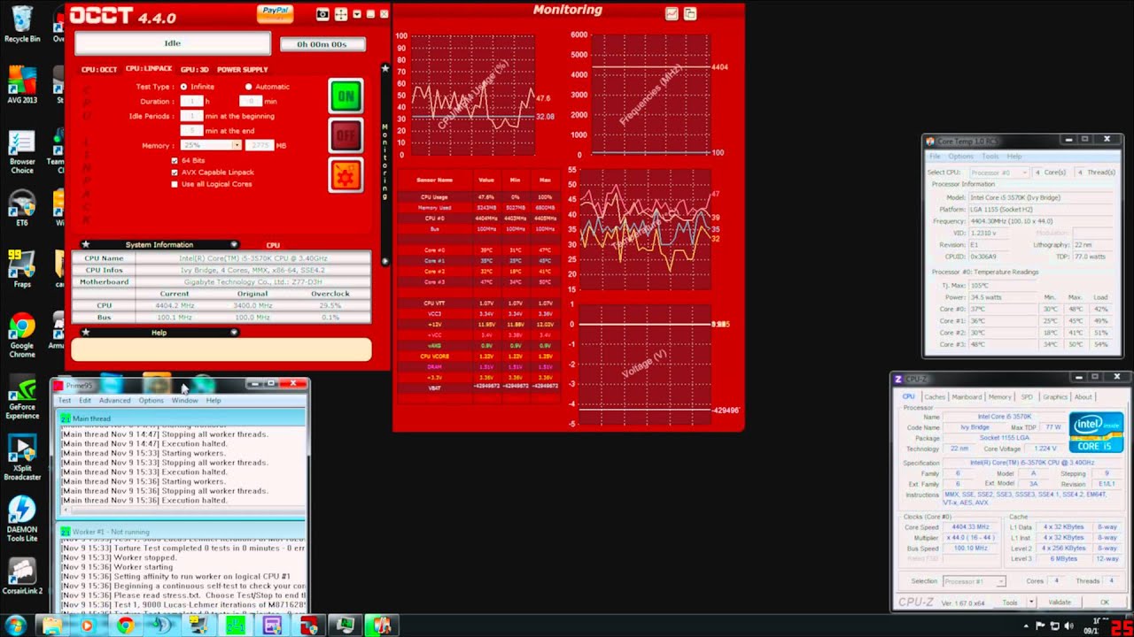This screenshot has width=1134, height=637.
Task: Open the XSplit Broadcaster desktop icon
Action: click(x=22, y=458)
